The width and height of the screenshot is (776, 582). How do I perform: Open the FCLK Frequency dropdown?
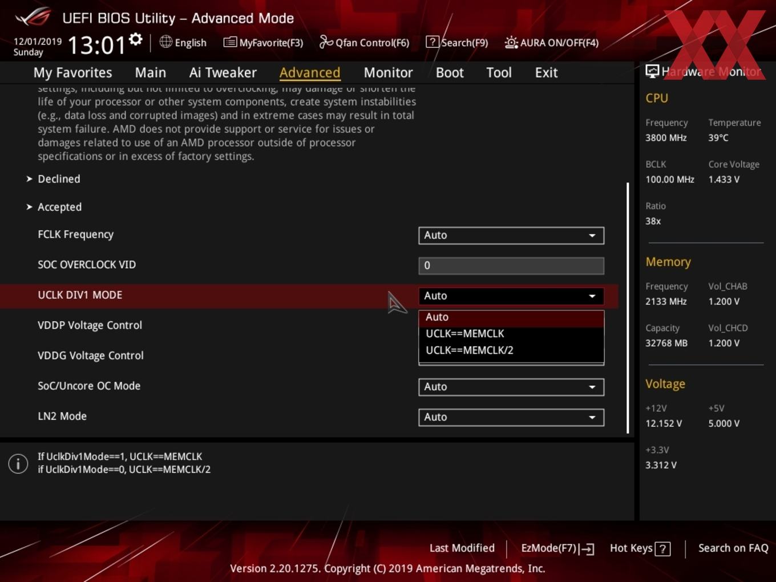[511, 235]
